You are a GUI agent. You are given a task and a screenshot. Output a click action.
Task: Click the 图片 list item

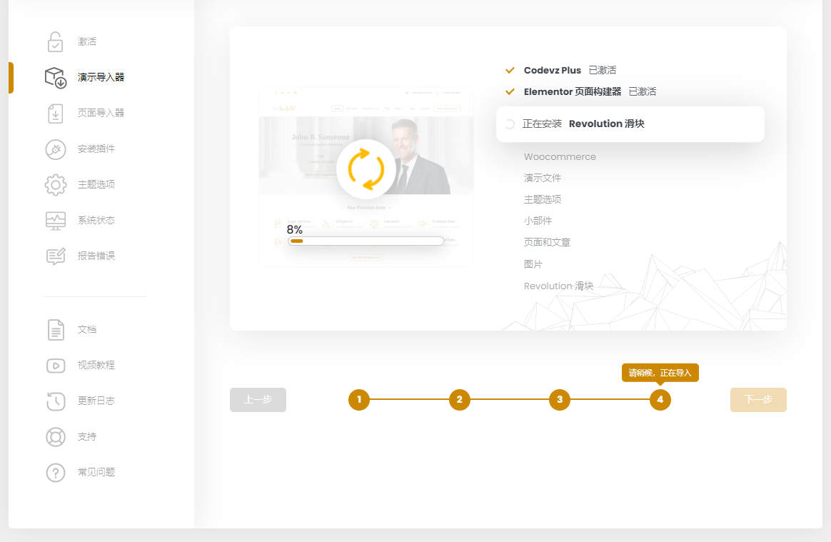pos(533,264)
